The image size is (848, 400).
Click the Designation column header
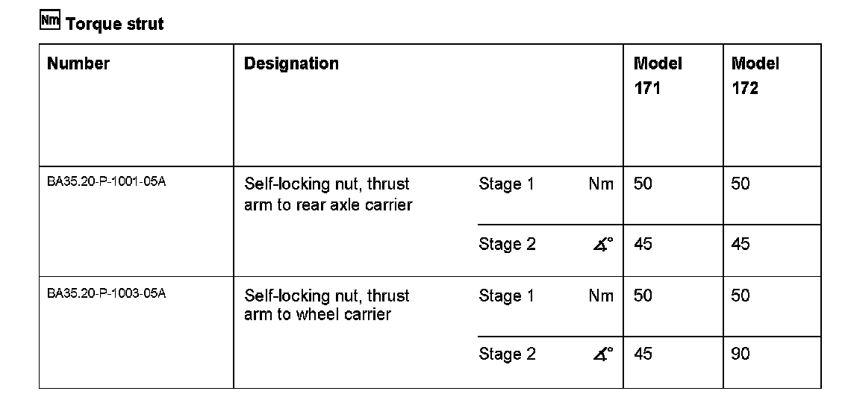tap(291, 63)
